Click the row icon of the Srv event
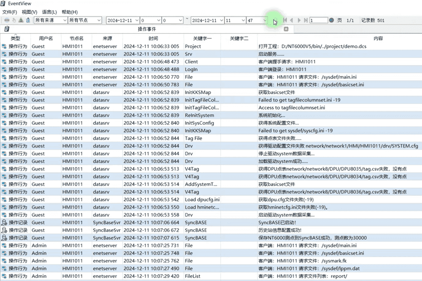 click(x=4, y=54)
